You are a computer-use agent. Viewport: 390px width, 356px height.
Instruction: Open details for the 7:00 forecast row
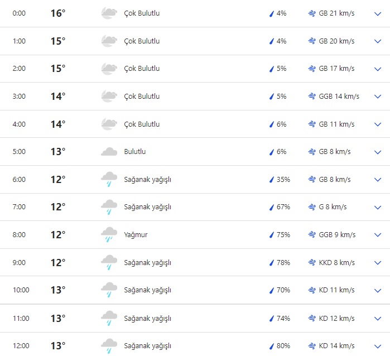point(377,207)
